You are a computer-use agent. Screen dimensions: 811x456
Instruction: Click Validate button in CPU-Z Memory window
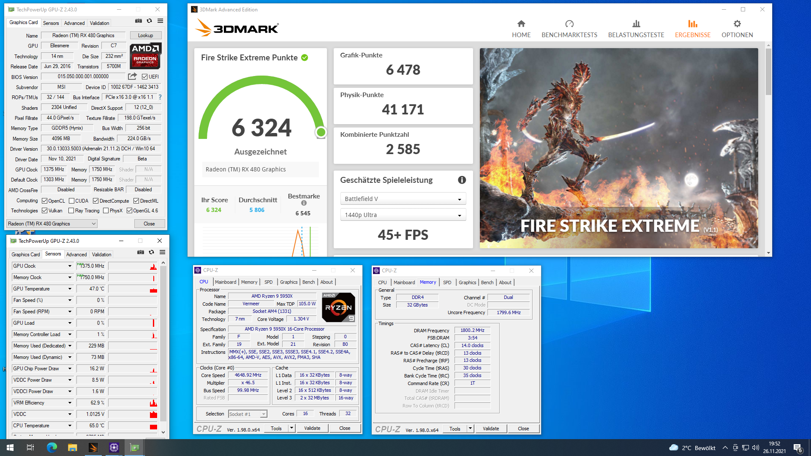pyautogui.click(x=491, y=429)
